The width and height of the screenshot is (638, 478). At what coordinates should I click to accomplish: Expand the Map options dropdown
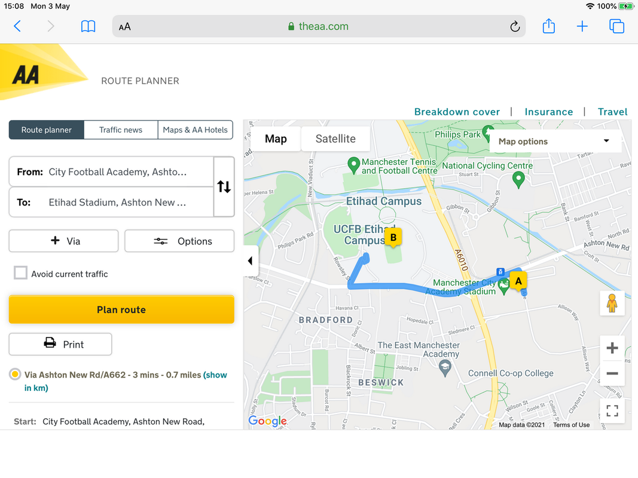coord(555,141)
